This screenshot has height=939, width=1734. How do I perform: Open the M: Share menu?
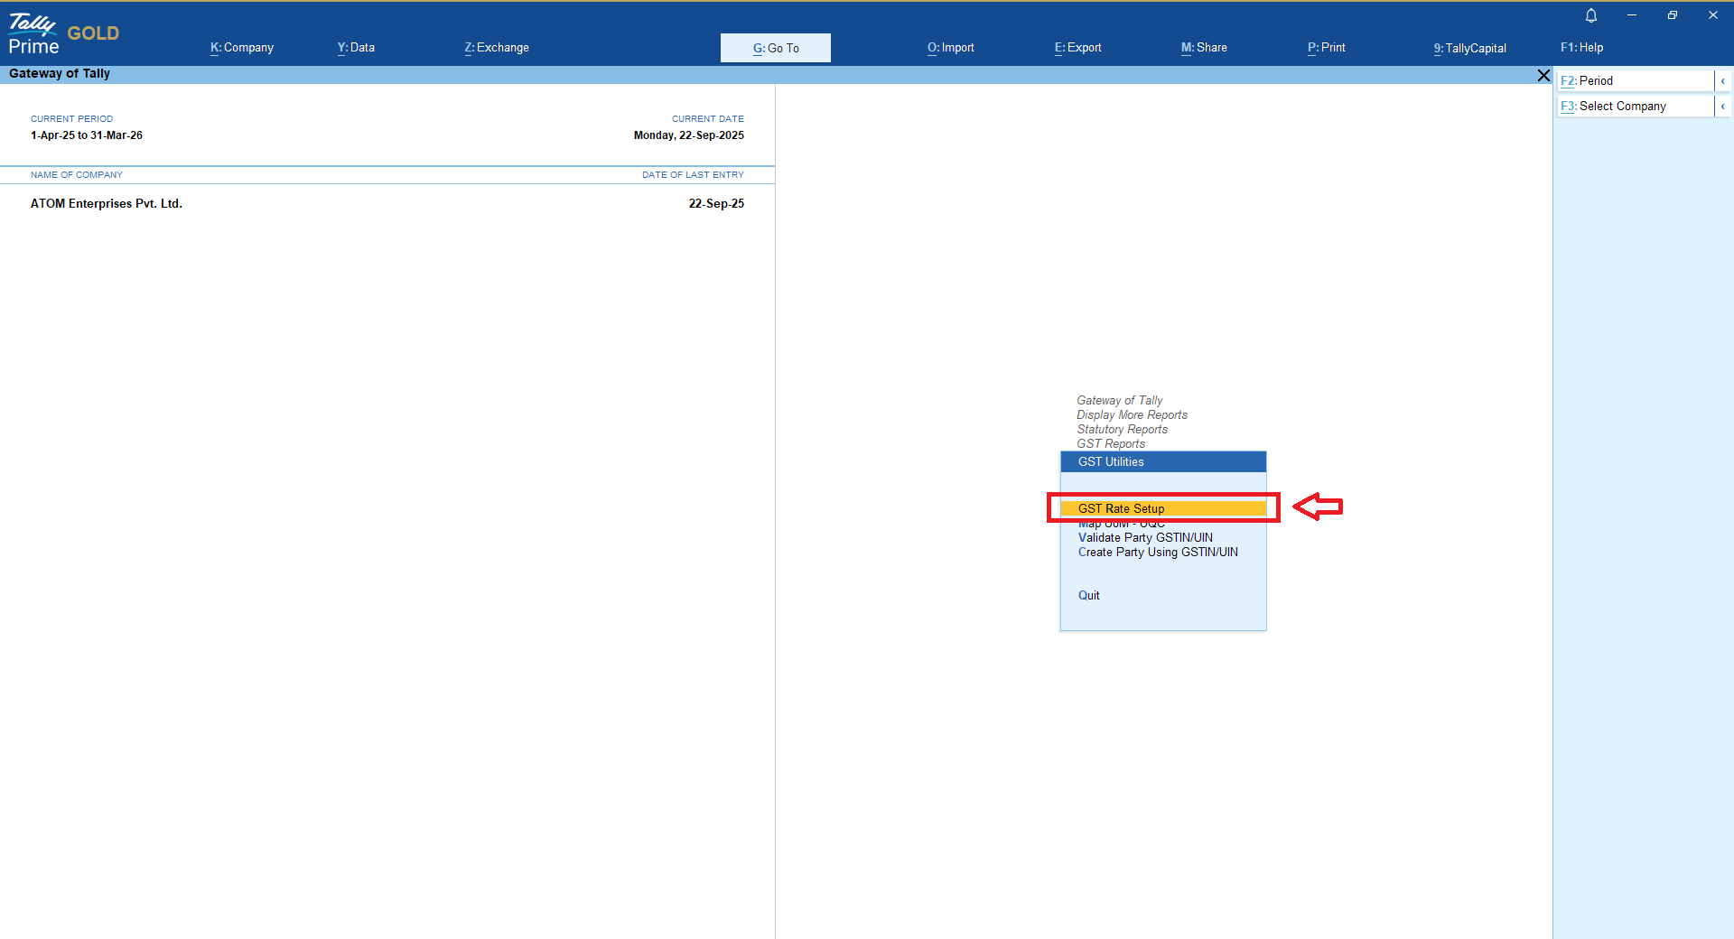1204,48
